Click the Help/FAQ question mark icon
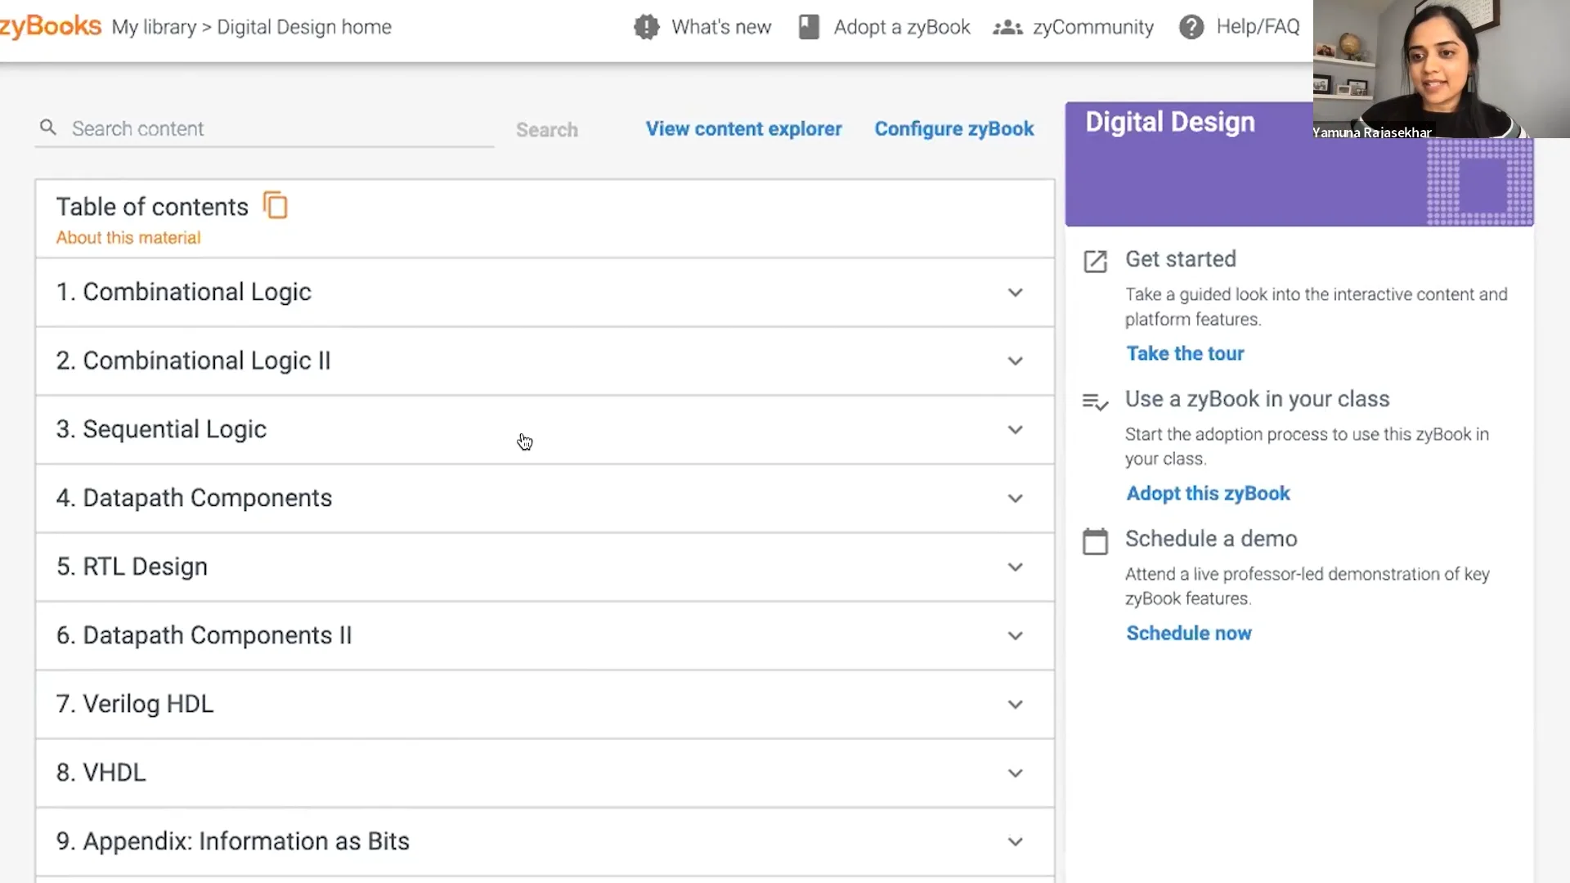The image size is (1570, 883). click(1191, 27)
